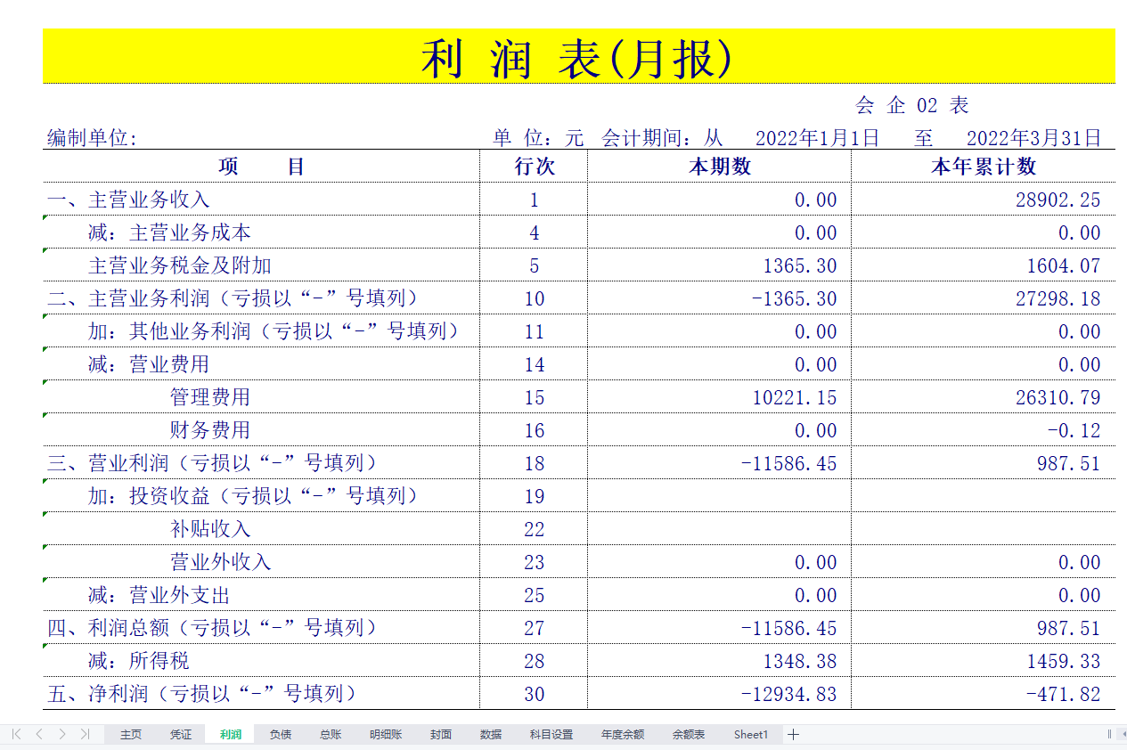The width and height of the screenshot is (1127, 750).
Task: Open the 科目设置 sheet tab
Action: coord(551,734)
